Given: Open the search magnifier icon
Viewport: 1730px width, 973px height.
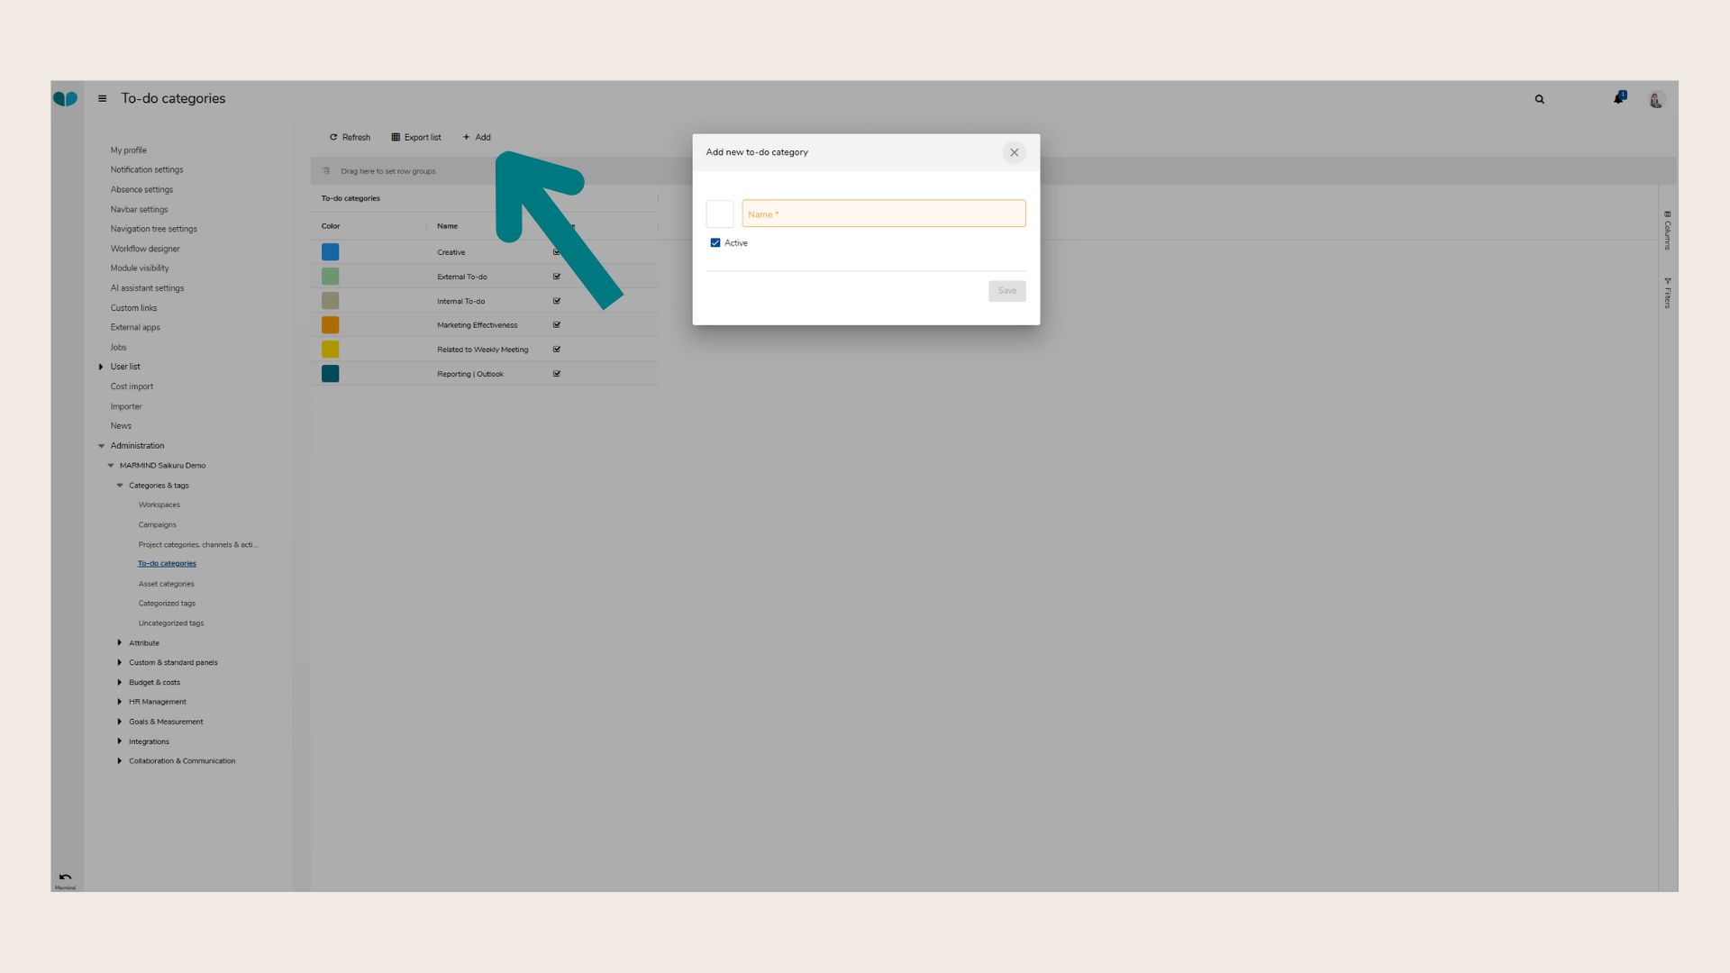Looking at the screenshot, I should 1539,99.
